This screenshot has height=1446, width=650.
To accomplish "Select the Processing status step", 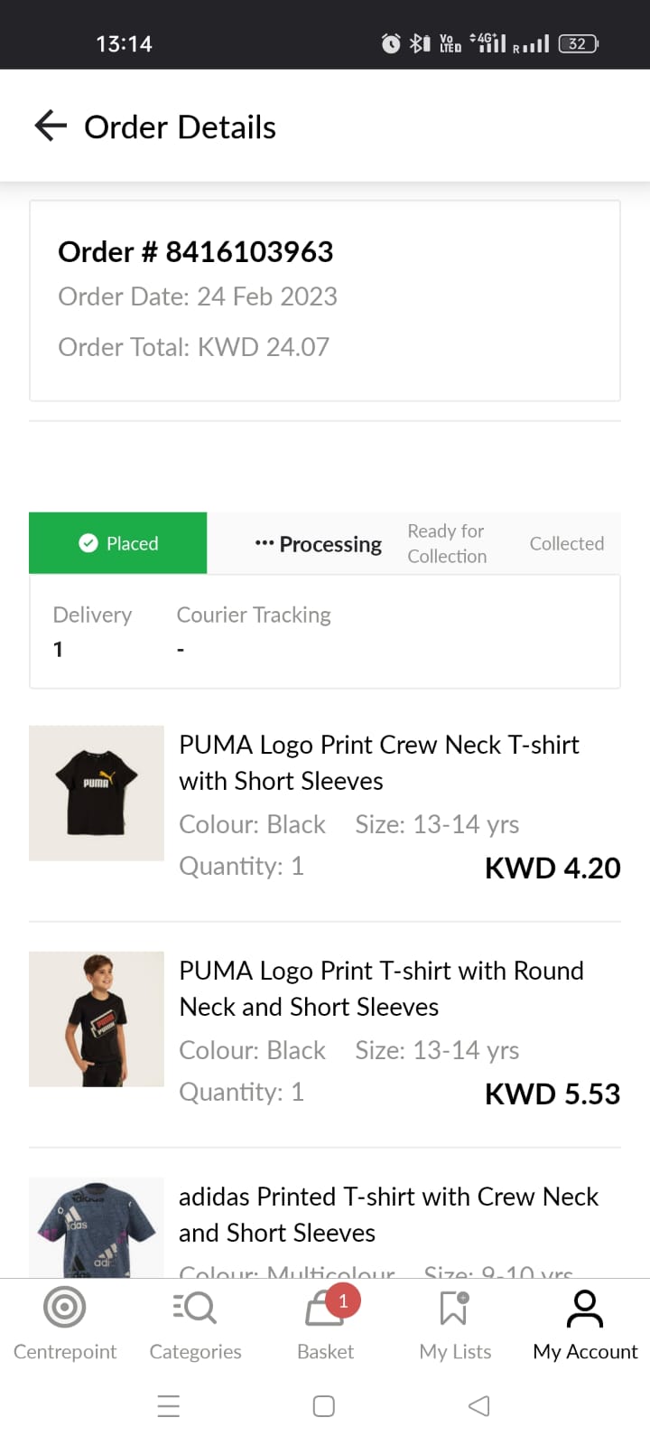I will [319, 544].
